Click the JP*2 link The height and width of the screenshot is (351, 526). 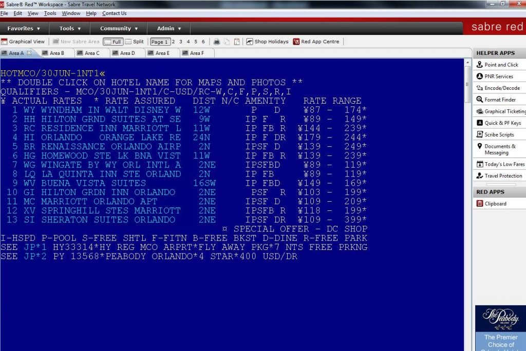35,256
